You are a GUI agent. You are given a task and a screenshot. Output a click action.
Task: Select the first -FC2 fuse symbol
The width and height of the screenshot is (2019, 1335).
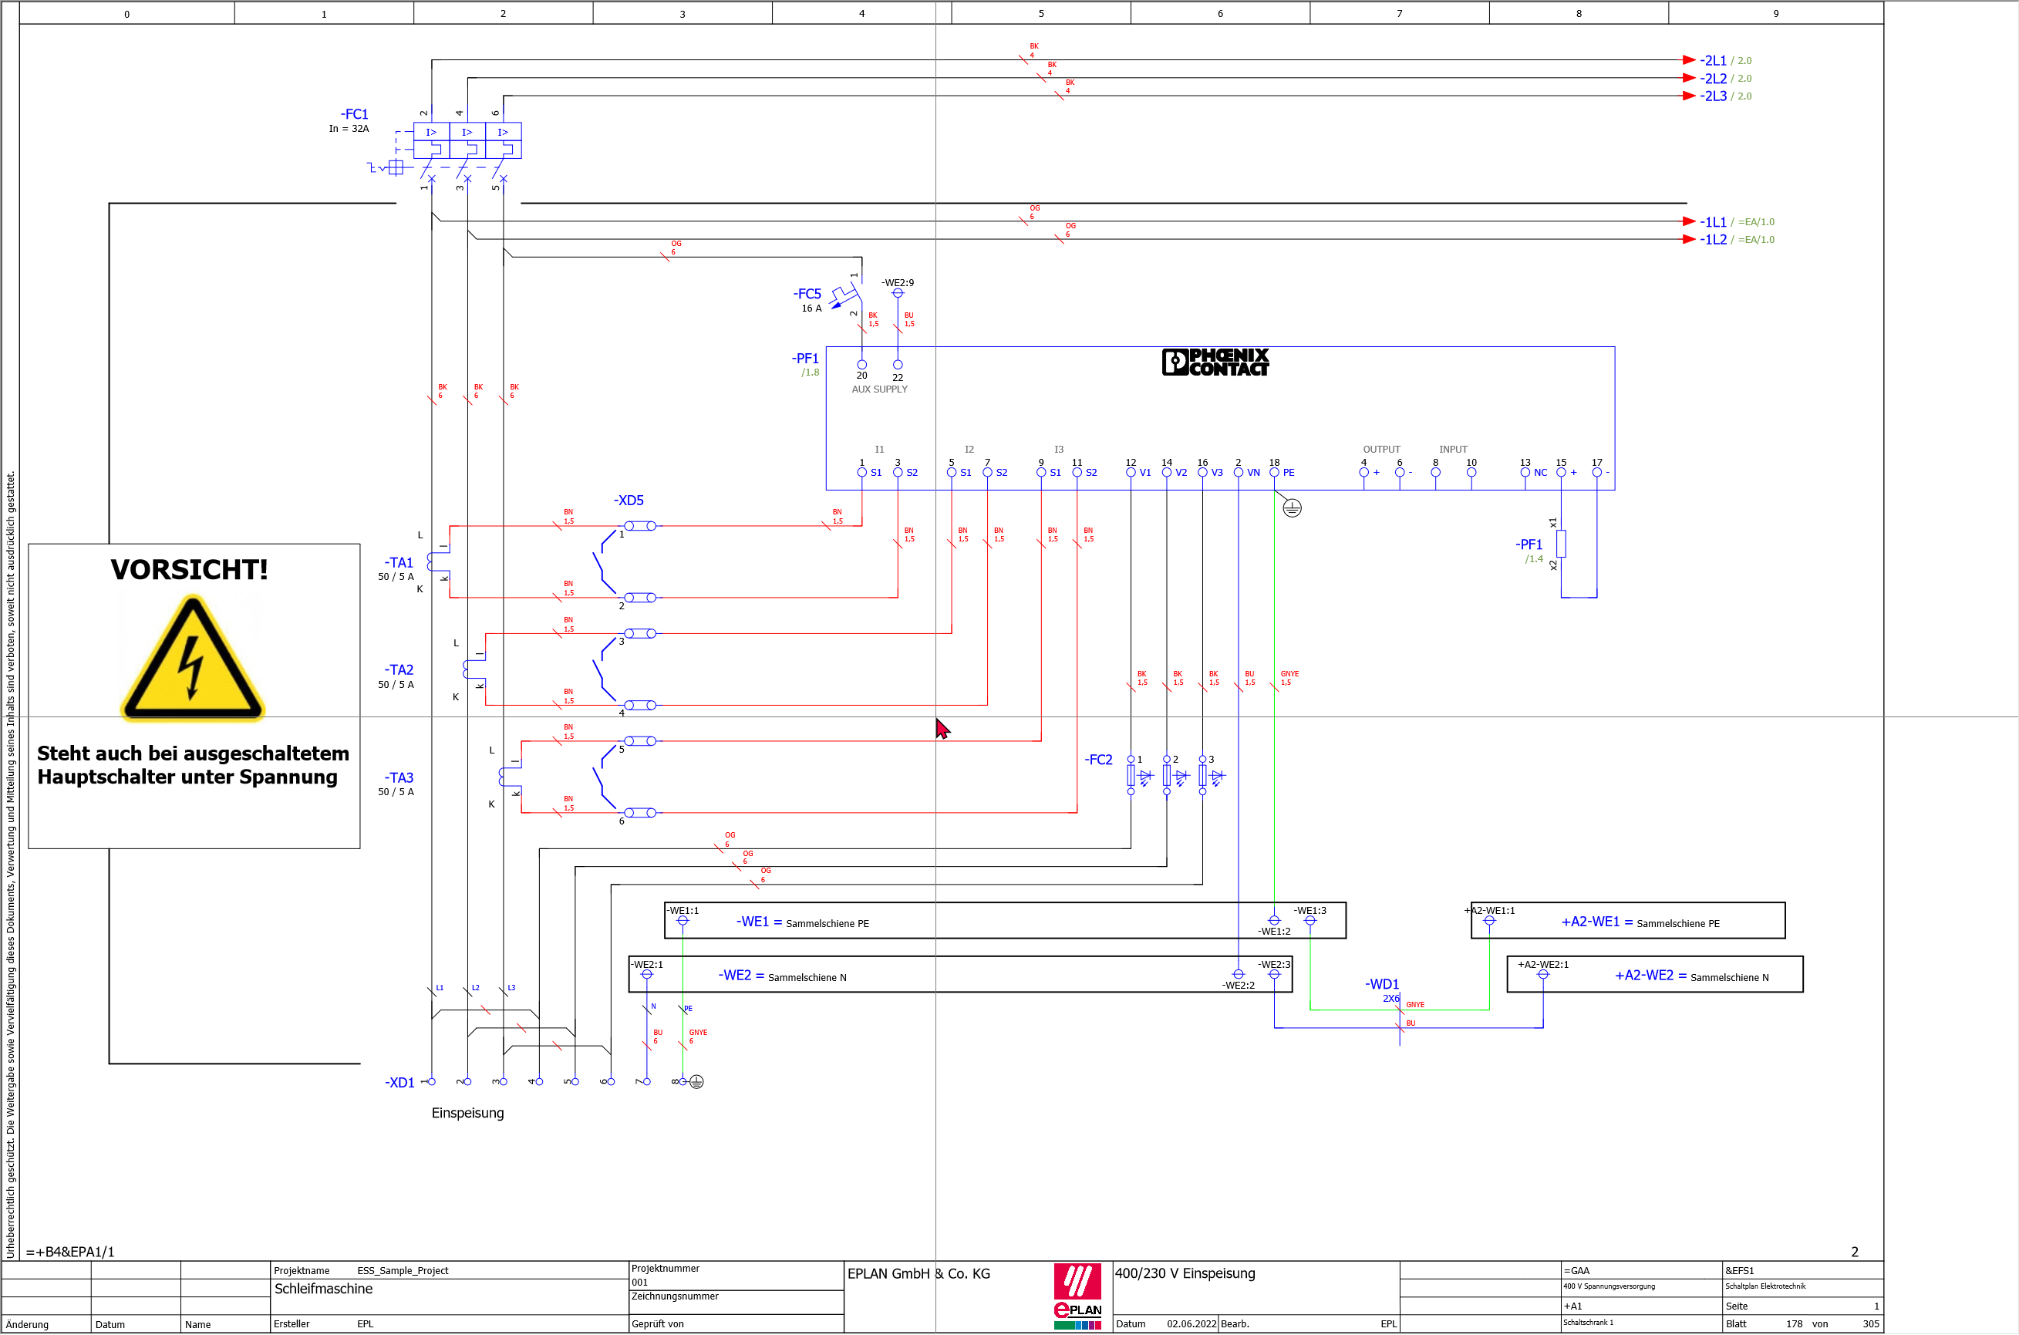pyautogui.click(x=1131, y=776)
